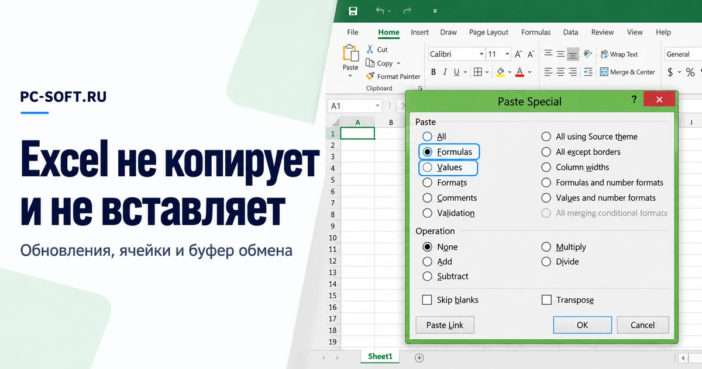
Task: Select the Values radio button
Action: (x=427, y=168)
